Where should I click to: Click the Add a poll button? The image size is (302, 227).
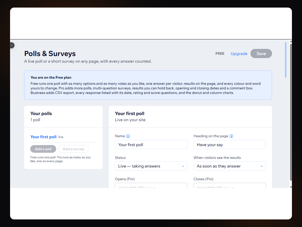43,149
